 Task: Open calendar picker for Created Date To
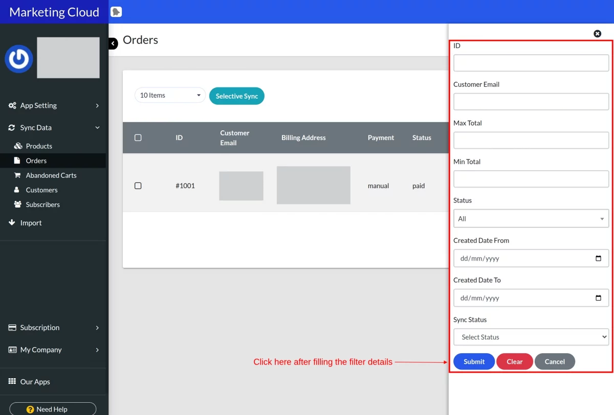pyautogui.click(x=599, y=298)
